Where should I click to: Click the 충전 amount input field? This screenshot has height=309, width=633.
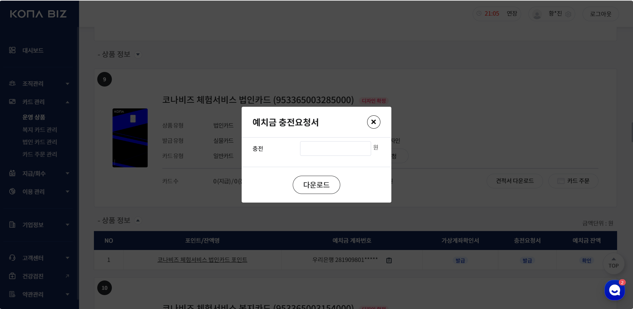pos(335,149)
